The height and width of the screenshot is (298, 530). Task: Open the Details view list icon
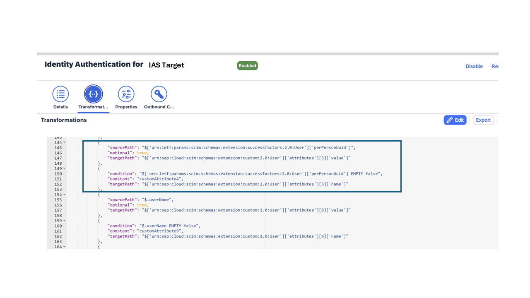[x=60, y=94]
